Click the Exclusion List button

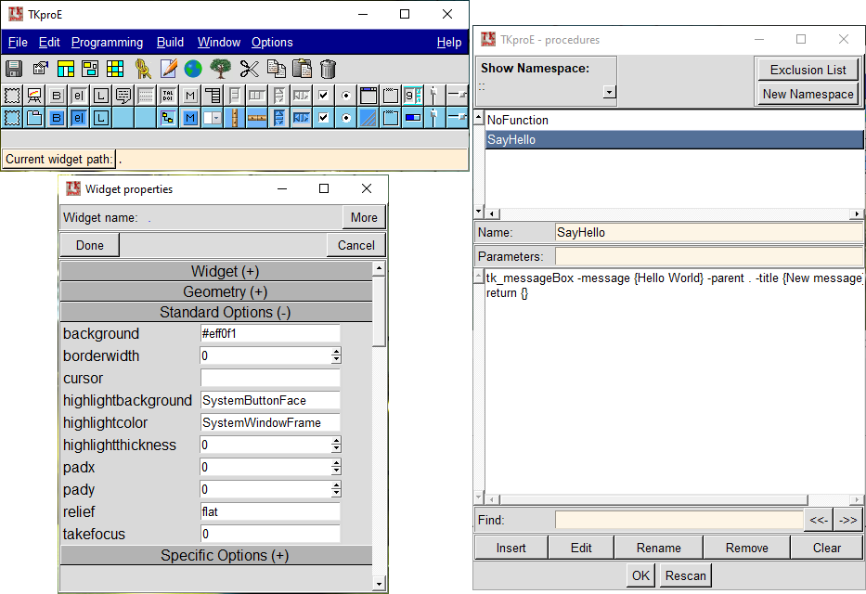(x=807, y=69)
